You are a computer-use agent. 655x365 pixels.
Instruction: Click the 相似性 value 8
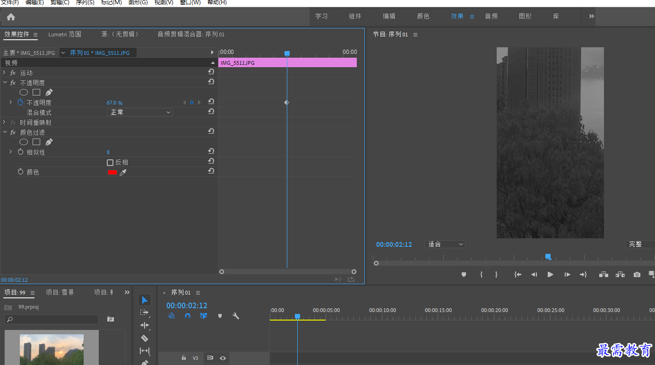point(108,152)
